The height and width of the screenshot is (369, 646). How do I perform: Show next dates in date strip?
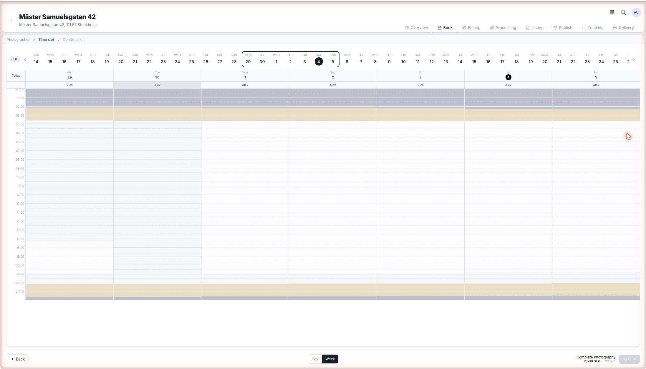634,59
